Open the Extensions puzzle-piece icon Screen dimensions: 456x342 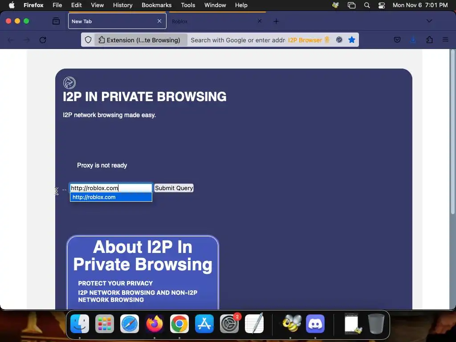pyautogui.click(x=429, y=40)
